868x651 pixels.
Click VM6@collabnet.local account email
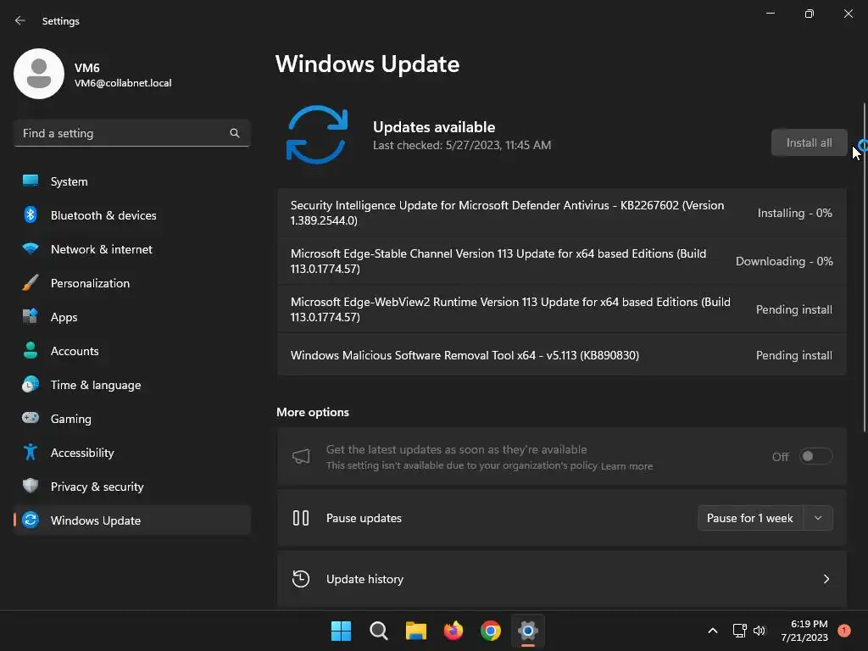click(123, 83)
